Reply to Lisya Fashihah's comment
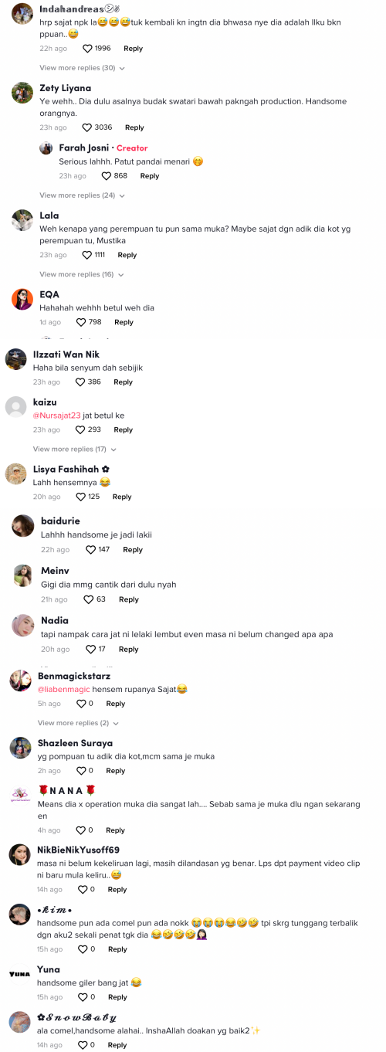The height and width of the screenshot is (1052, 386). click(122, 497)
